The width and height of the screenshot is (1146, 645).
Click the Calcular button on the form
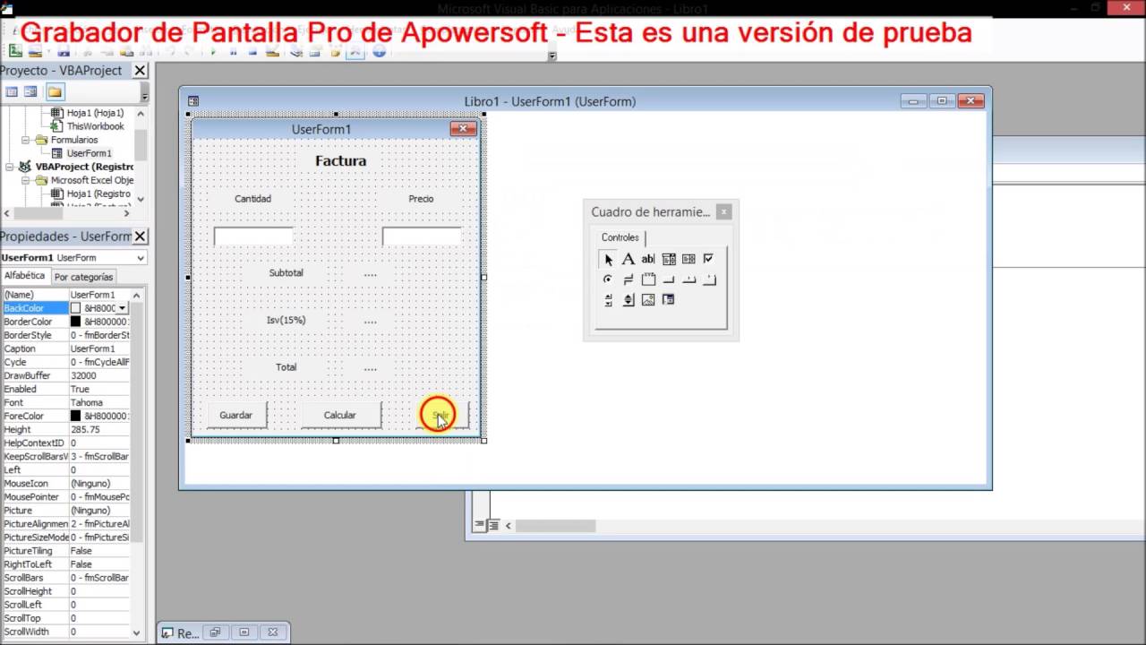coord(340,415)
